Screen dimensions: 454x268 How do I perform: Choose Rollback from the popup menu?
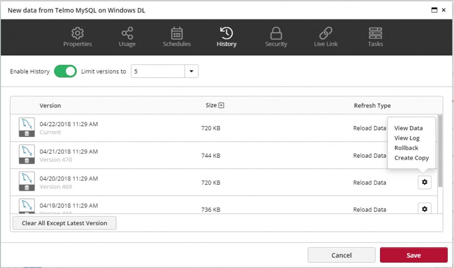406,148
